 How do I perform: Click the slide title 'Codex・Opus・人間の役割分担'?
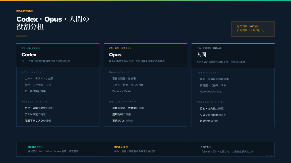(x=53, y=23)
